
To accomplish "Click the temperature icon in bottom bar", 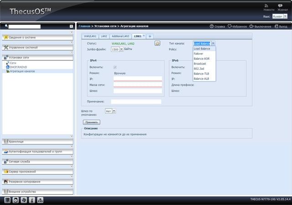I will pos(32,200).
